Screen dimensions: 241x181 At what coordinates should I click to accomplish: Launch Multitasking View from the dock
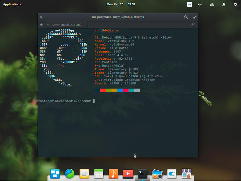click(x=55, y=174)
